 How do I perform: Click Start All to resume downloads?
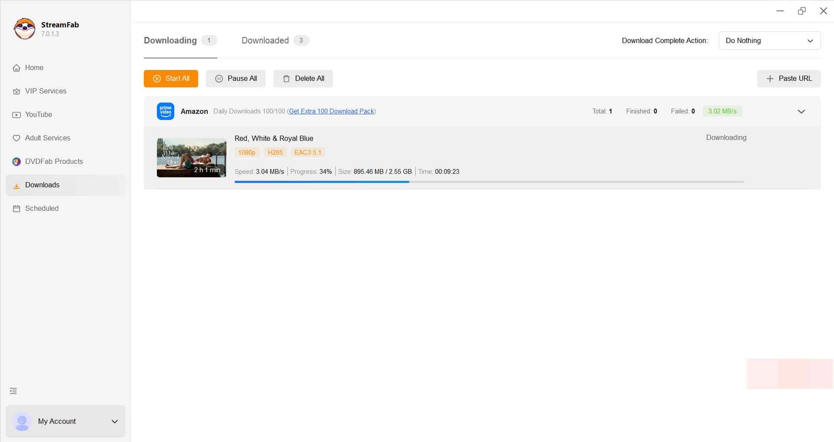(x=171, y=79)
